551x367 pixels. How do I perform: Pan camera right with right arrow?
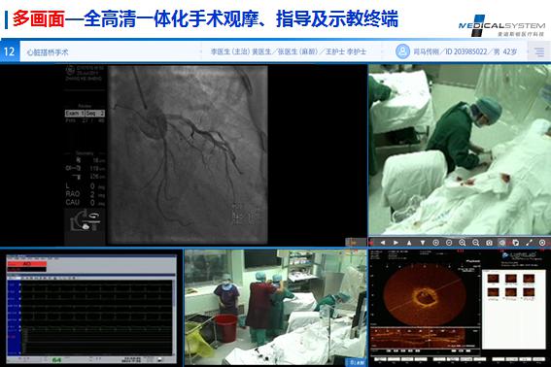[x=396, y=243]
